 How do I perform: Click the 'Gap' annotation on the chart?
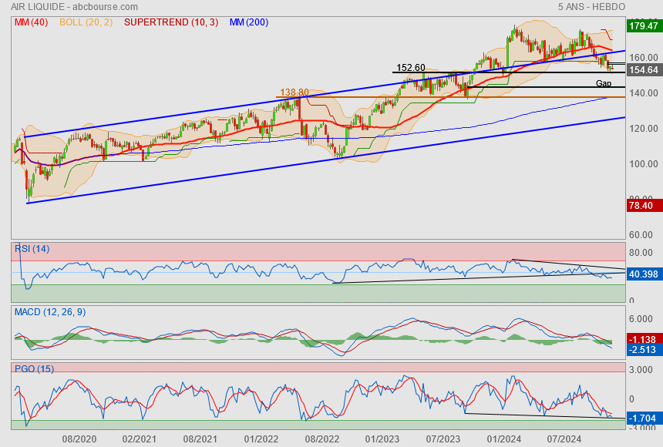click(x=604, y=83)
